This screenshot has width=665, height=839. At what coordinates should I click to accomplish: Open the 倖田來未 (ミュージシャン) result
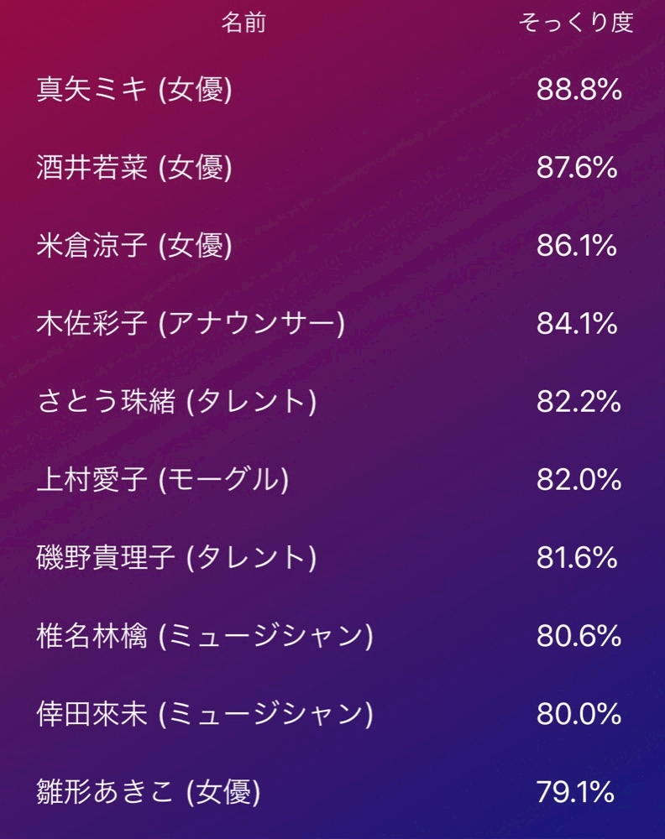point(205,714)
